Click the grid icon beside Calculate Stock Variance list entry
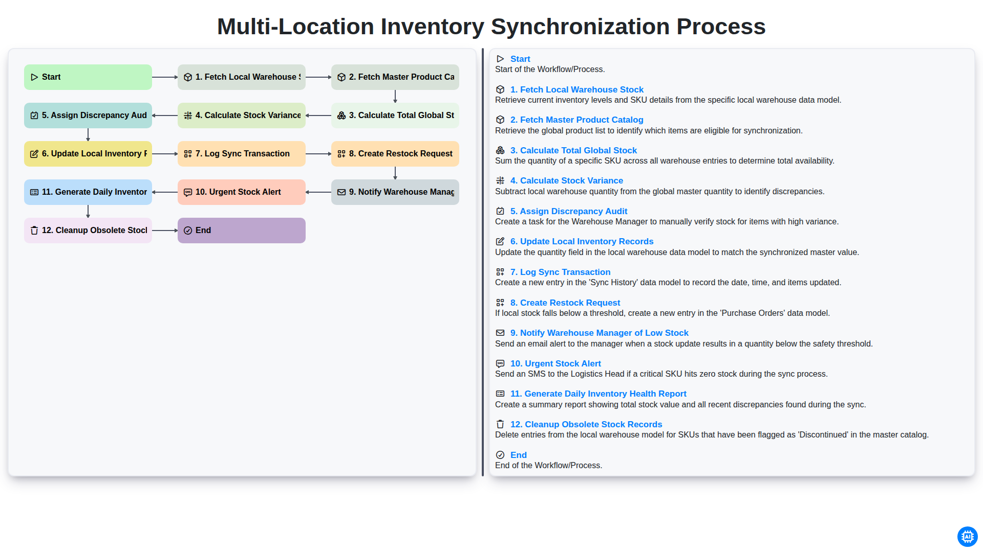Screen dimensions: 983x552 [500, 180]
